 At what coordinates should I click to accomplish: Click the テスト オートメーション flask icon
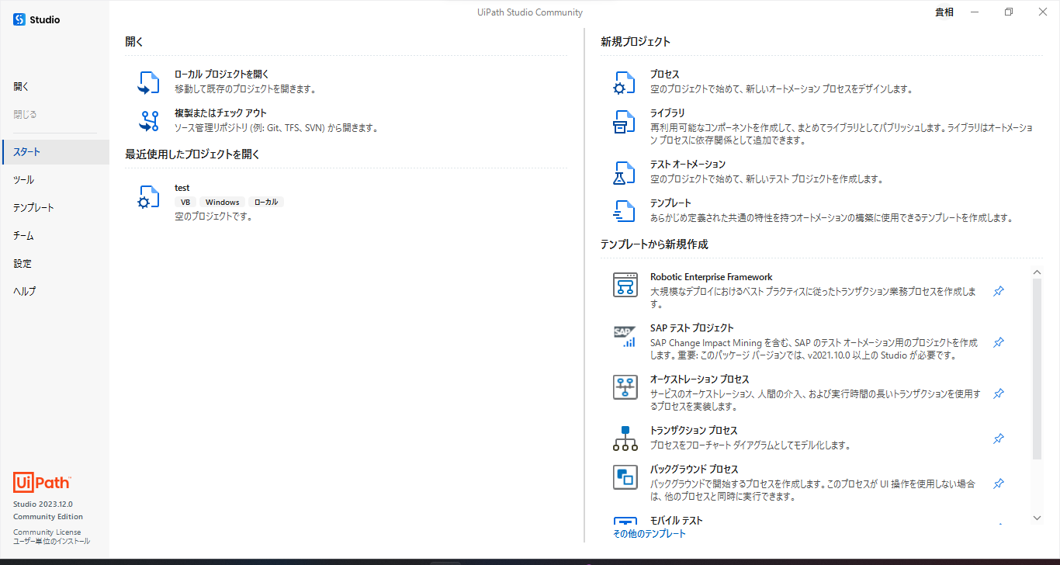(625, 172)
